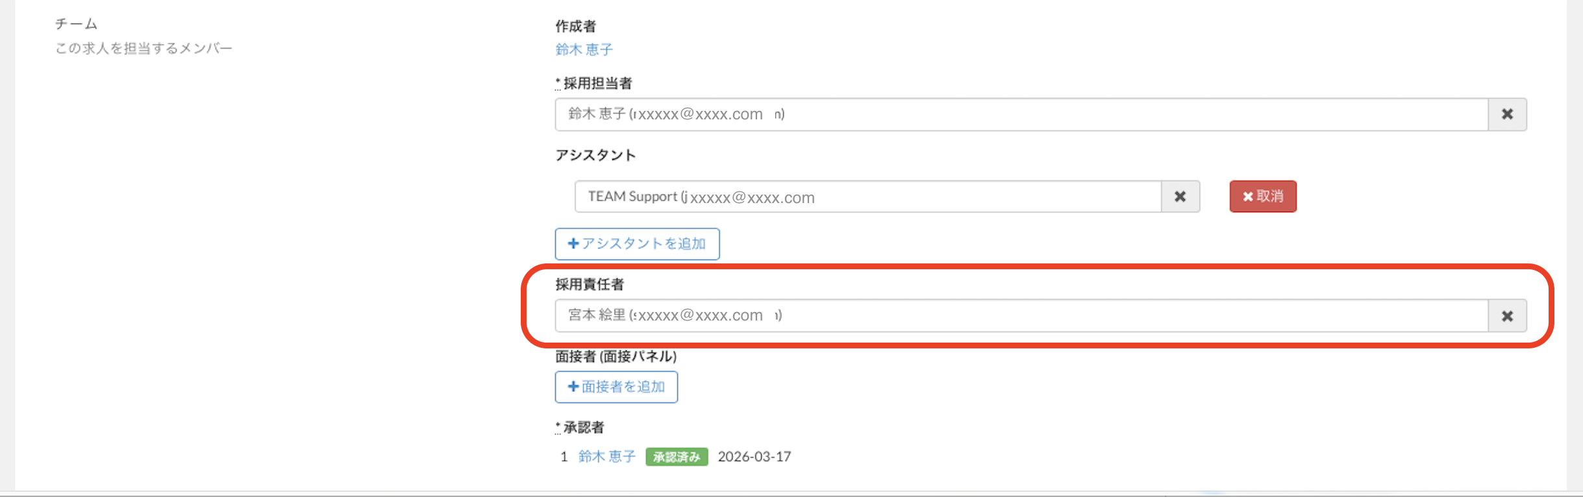Viewport: 1583px width, 497px height.
Task: Click the 採用責任者 field label
Action: coord(589,284)
